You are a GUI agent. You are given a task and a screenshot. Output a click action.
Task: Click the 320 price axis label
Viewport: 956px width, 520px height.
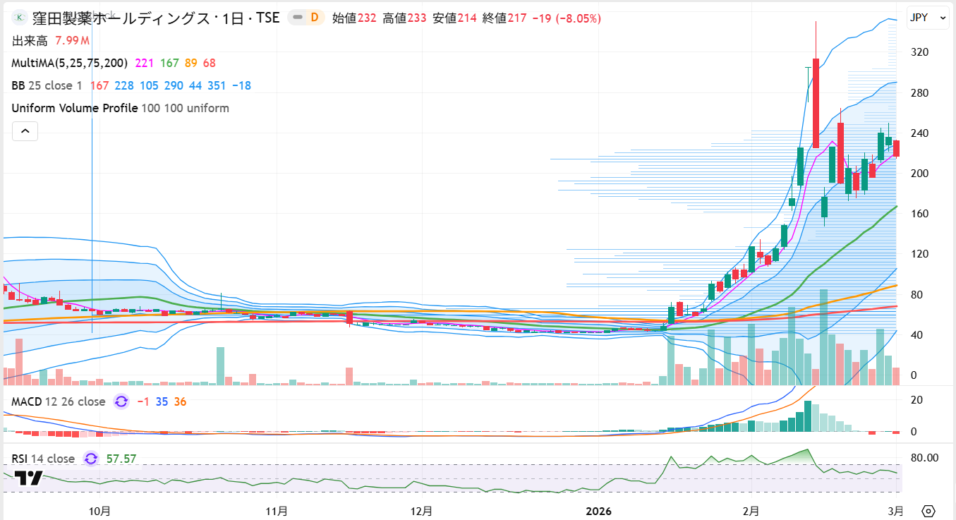point(918,52)
